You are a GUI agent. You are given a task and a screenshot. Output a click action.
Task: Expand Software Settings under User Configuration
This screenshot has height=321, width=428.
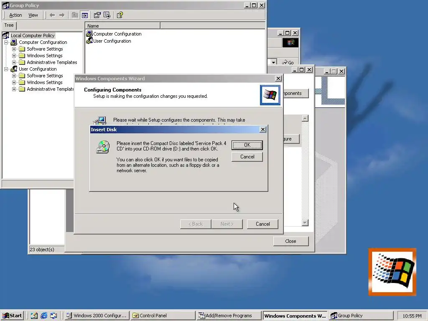click(14, 76)
